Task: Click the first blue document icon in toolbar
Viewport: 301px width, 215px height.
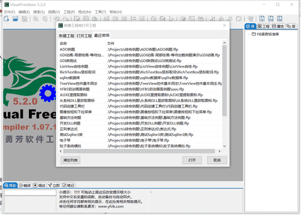Action: click(x=262, y=18)
